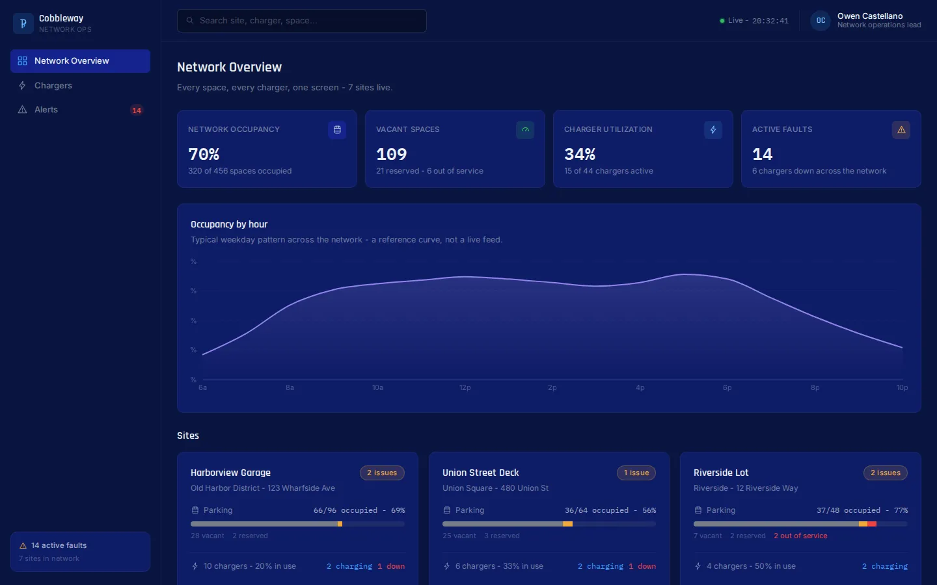Click the parking icon in Harborview Garage
937x585 pixels.
[195, 510]
